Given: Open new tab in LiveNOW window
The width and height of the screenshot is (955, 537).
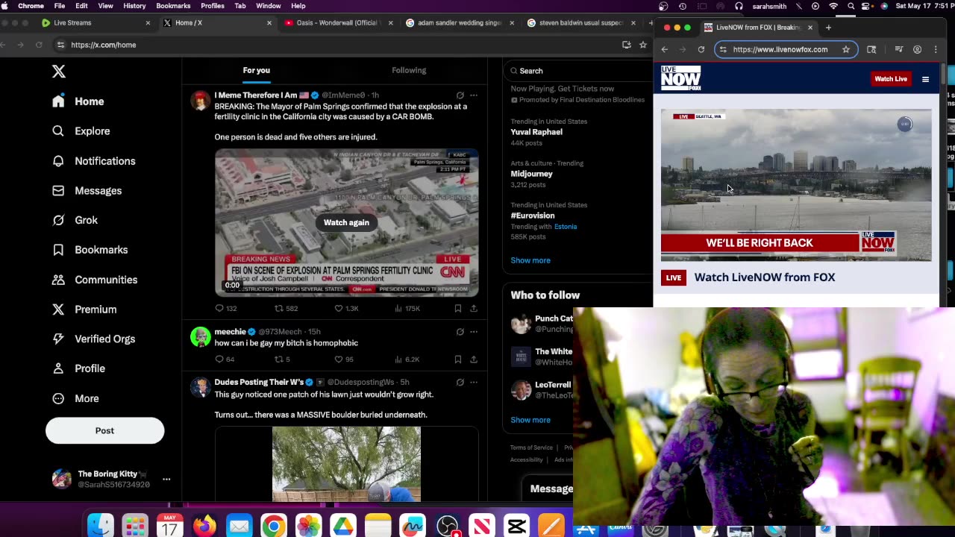Looking at the screenshot, I should [828, 28].
